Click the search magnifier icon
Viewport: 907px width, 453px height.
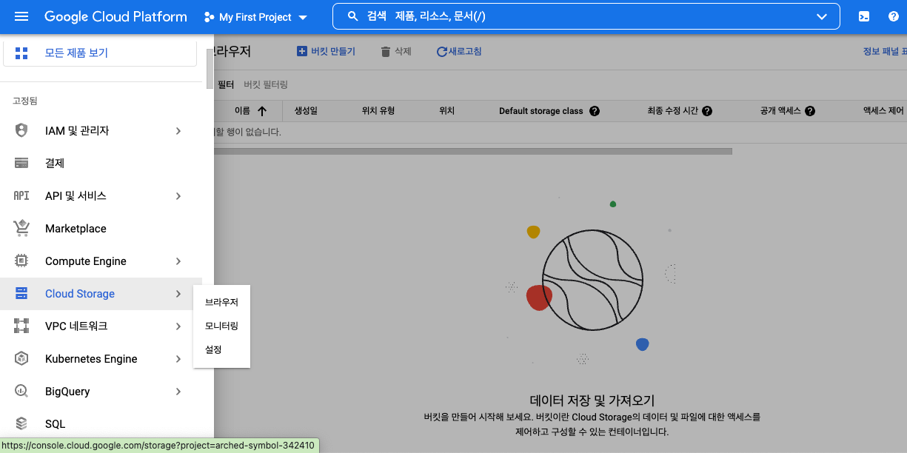tap(352, 16)
